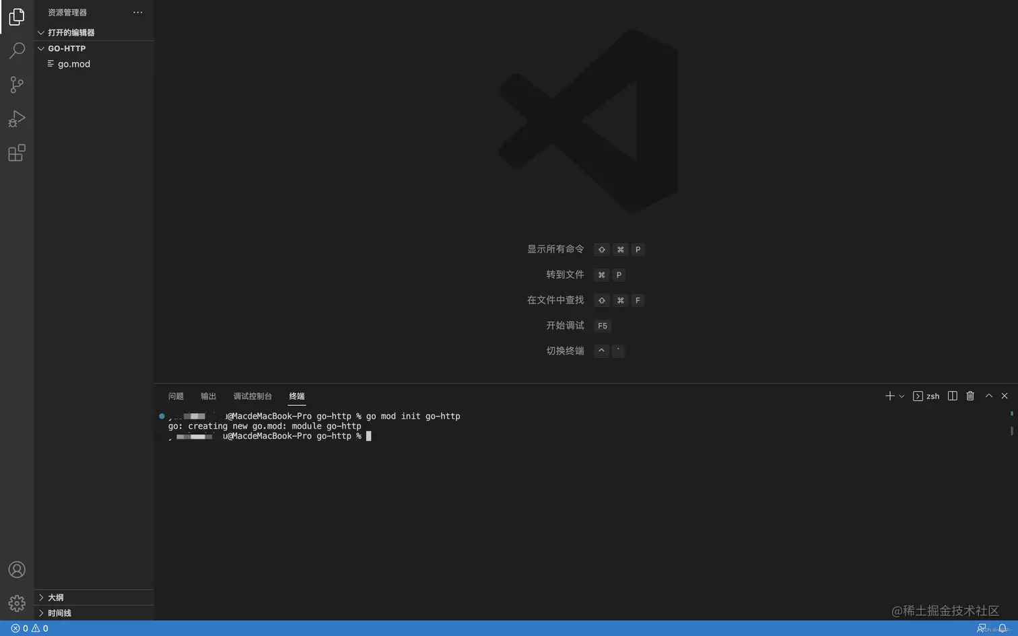Split the terminal panel
Image resolution: width=1018 pixels, height=636 pixels.
(953, 396)
